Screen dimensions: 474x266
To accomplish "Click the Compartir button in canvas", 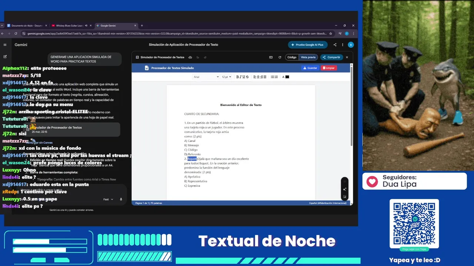I will point(331,57).
